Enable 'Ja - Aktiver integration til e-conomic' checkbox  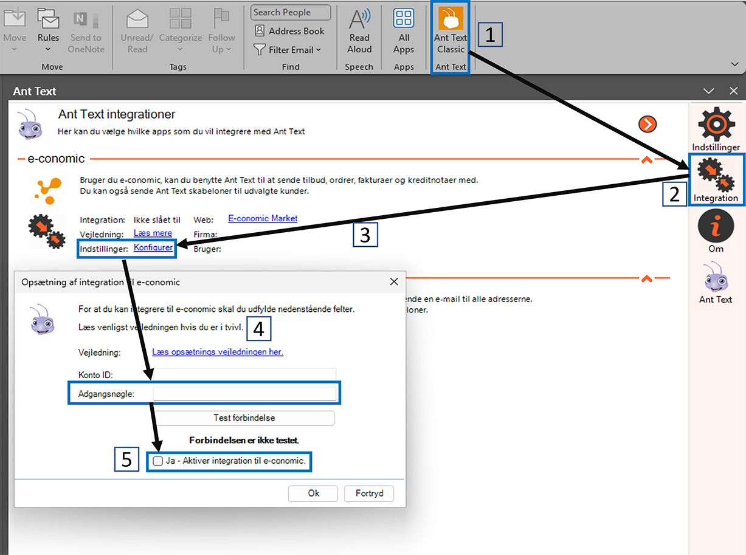[158, 461]
